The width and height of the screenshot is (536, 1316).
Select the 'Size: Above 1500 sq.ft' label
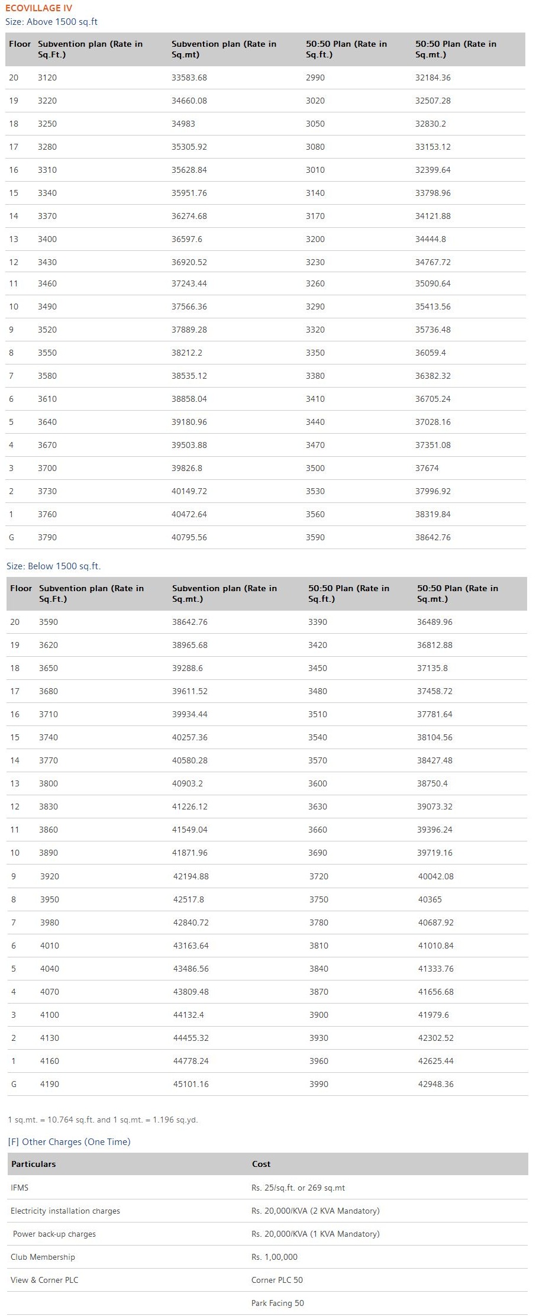tap(51, 22)
